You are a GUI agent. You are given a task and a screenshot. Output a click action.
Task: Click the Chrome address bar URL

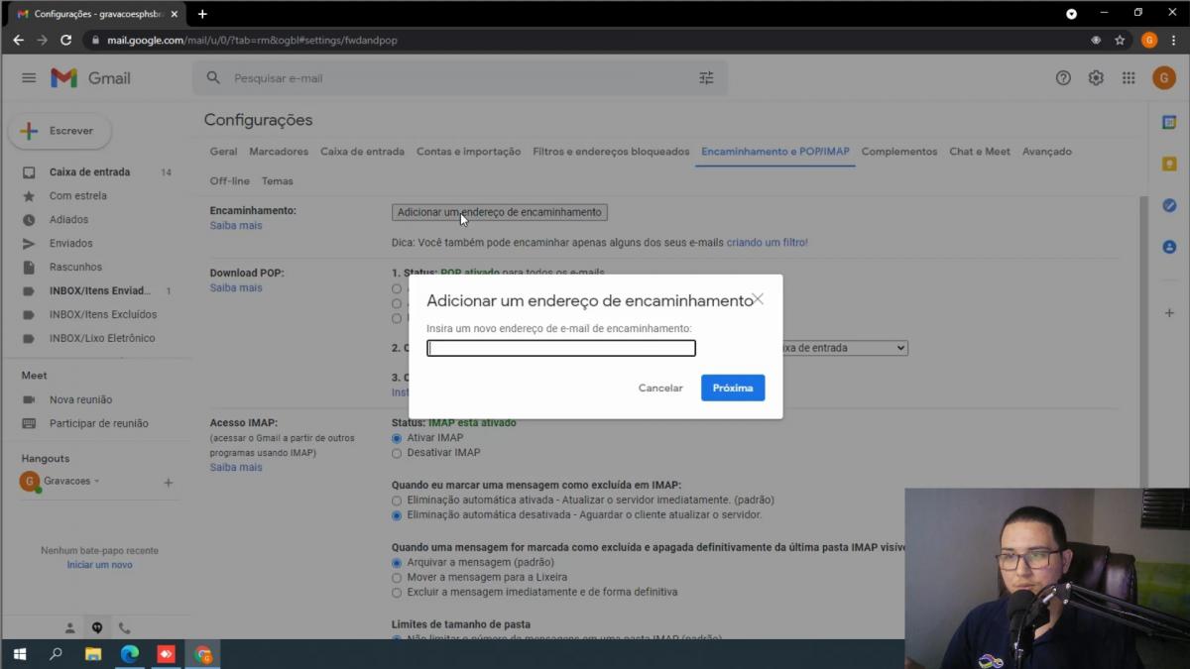click(x=252, y=41)
